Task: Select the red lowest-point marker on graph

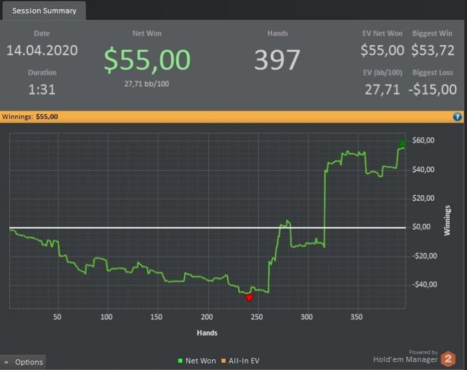Action: tap(250, 298)
